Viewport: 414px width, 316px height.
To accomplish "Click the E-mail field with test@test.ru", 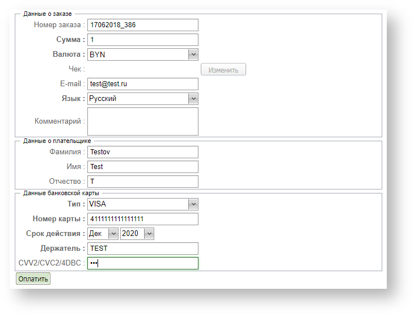I will [x=142, y=84].
